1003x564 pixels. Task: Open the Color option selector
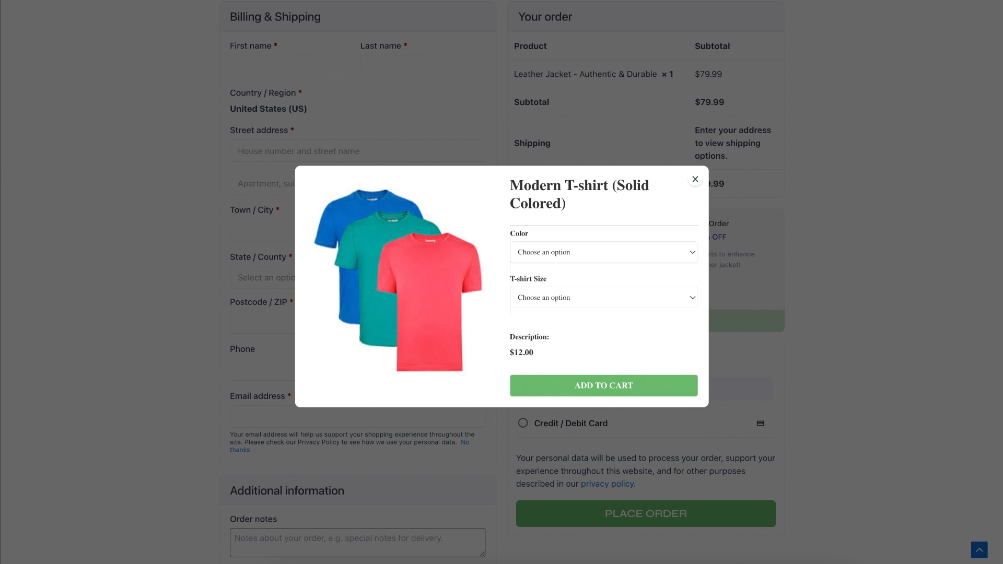coord(604,252)
